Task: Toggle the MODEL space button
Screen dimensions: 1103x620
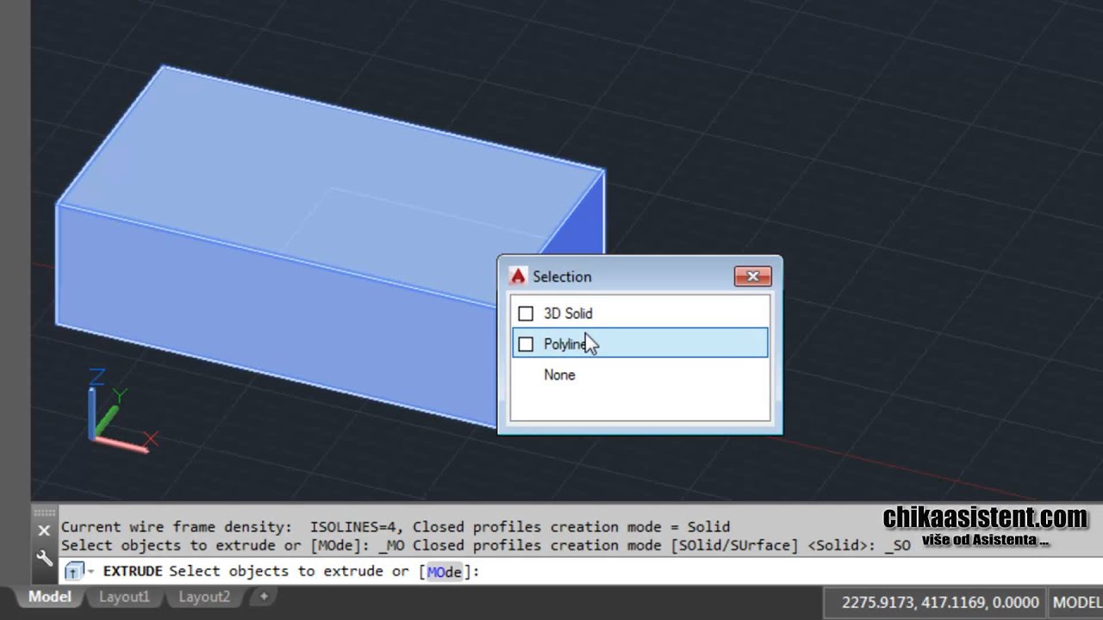Action: click(1076, 603)
